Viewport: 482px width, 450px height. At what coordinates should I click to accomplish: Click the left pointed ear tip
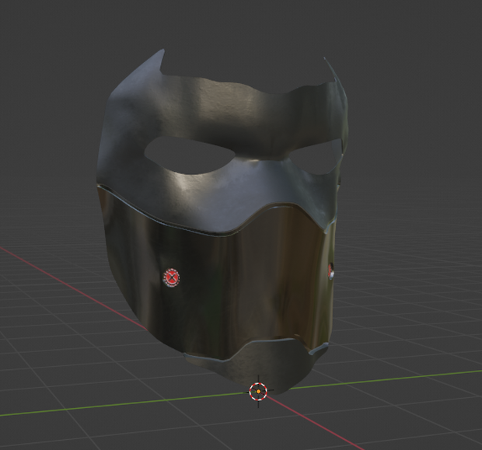tap(162, 52)
